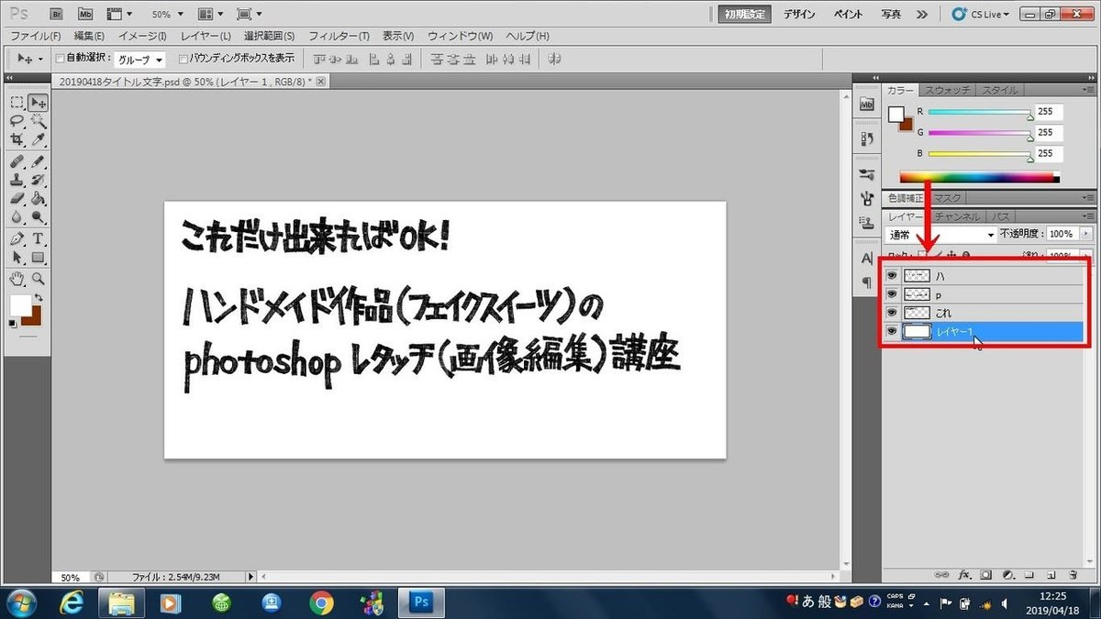Open the ファイル(F) menu
Viewport: 1101px width, 619px height.
click(36, 36)
